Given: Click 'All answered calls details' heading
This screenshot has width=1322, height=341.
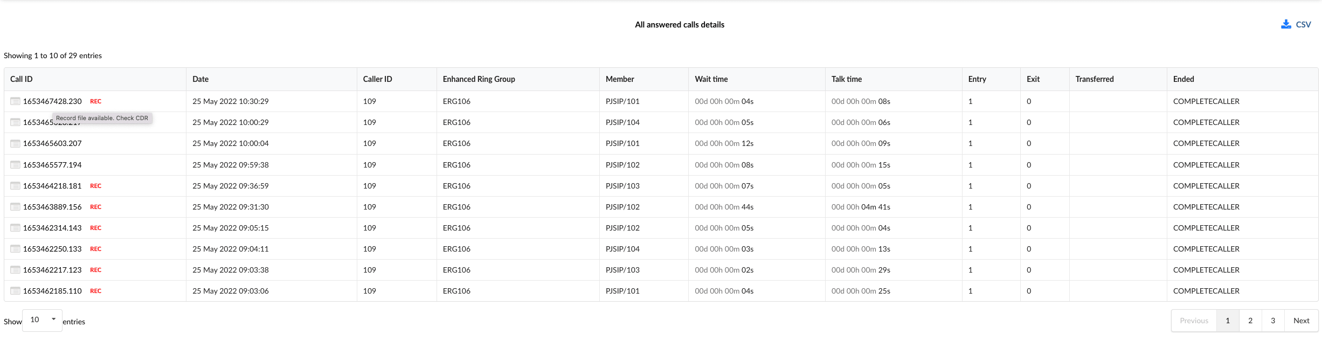Looking at the screenshot, I should [x=680, y=25].
